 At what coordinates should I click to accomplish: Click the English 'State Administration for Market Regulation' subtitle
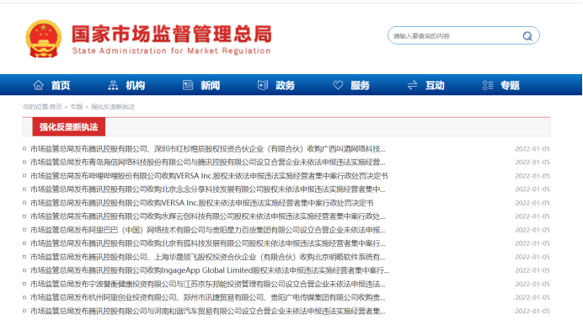pos(171,51)
